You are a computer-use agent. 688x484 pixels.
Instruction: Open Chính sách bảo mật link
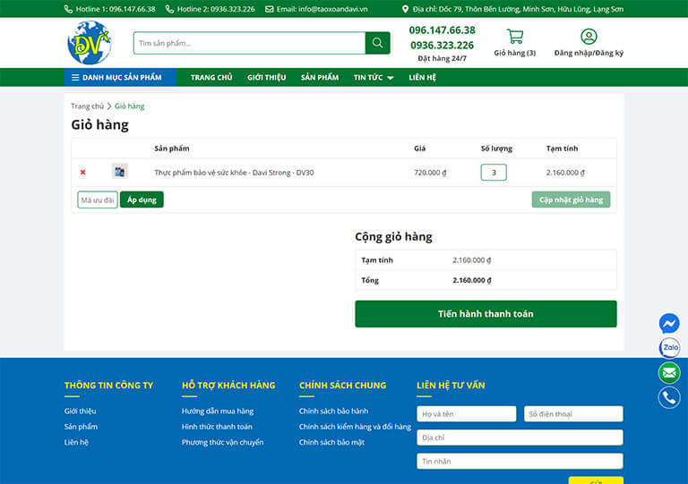(x=331, y=442)
